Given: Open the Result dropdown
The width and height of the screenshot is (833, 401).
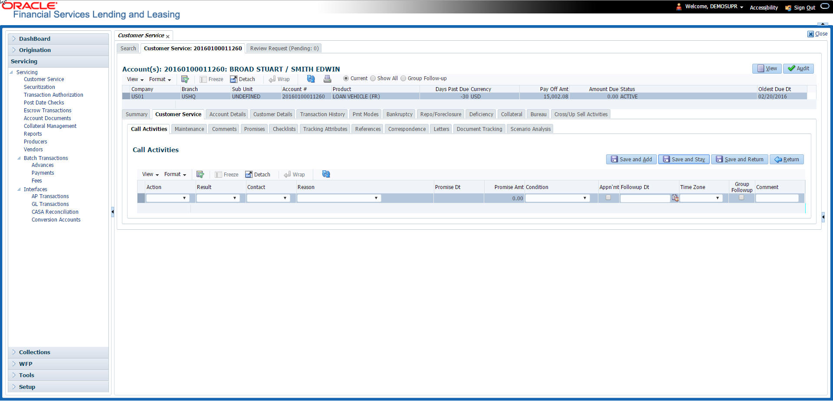Looking at the screenshot, I should (x=218, y=198).
